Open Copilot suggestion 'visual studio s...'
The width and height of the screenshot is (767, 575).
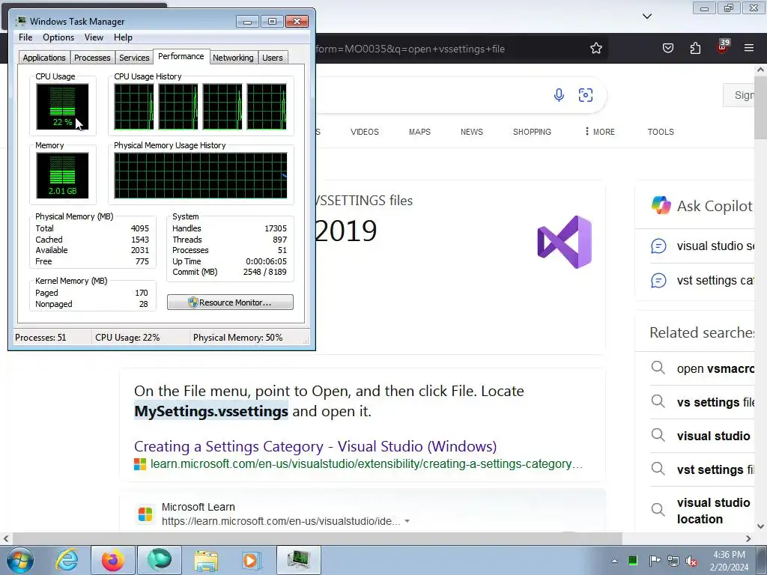click(x=703, y=246)
